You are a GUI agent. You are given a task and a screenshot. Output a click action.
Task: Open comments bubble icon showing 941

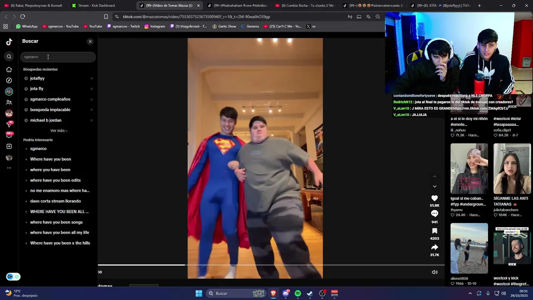click(434, 214)
